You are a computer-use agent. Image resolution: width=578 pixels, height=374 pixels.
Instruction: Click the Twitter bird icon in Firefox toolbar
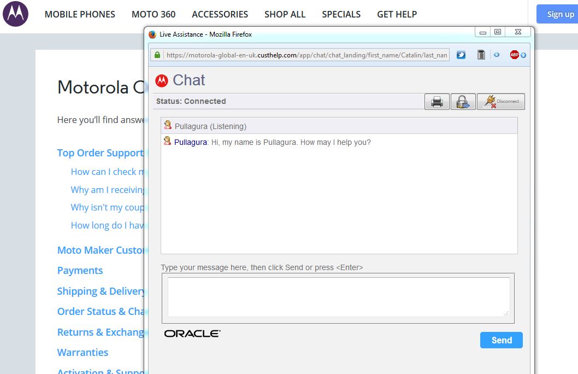pos(461,55)
